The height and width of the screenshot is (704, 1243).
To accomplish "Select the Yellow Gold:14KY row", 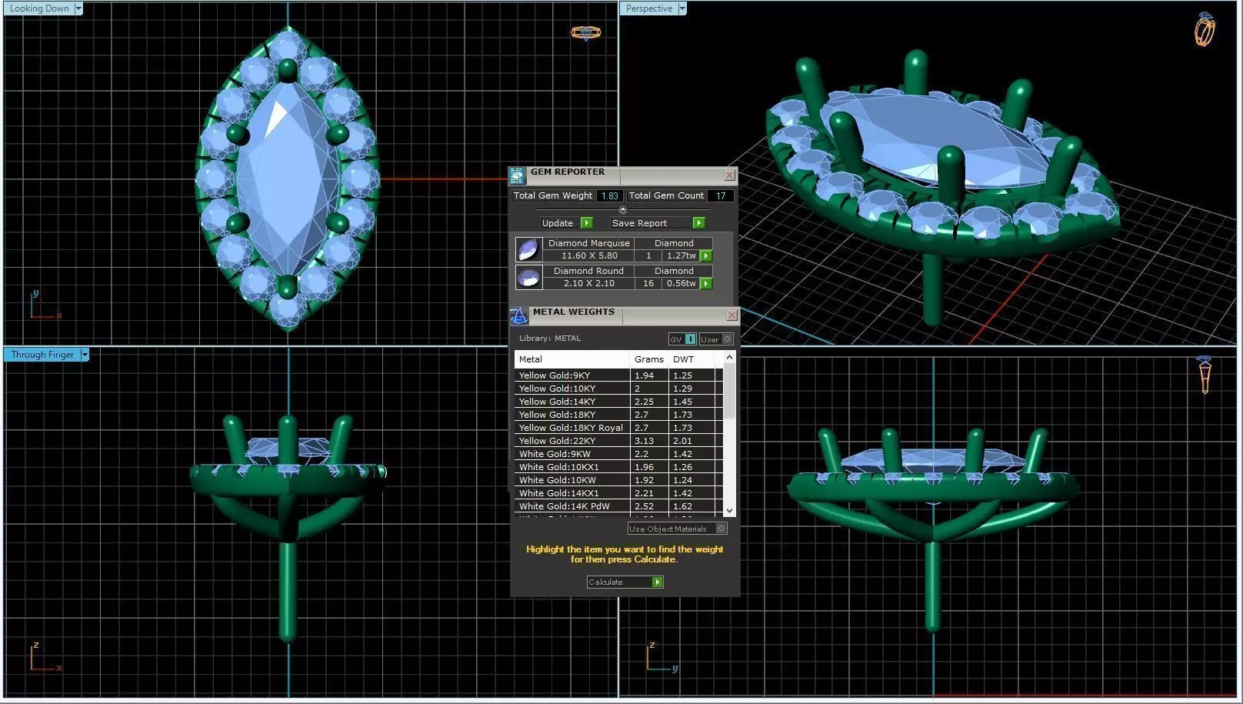I will (x=618, y=402).
